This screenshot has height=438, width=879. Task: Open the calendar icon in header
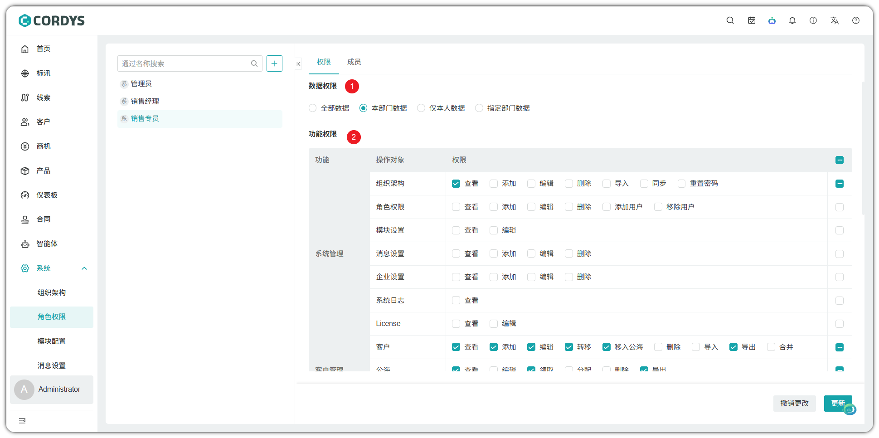click(752, 20)
